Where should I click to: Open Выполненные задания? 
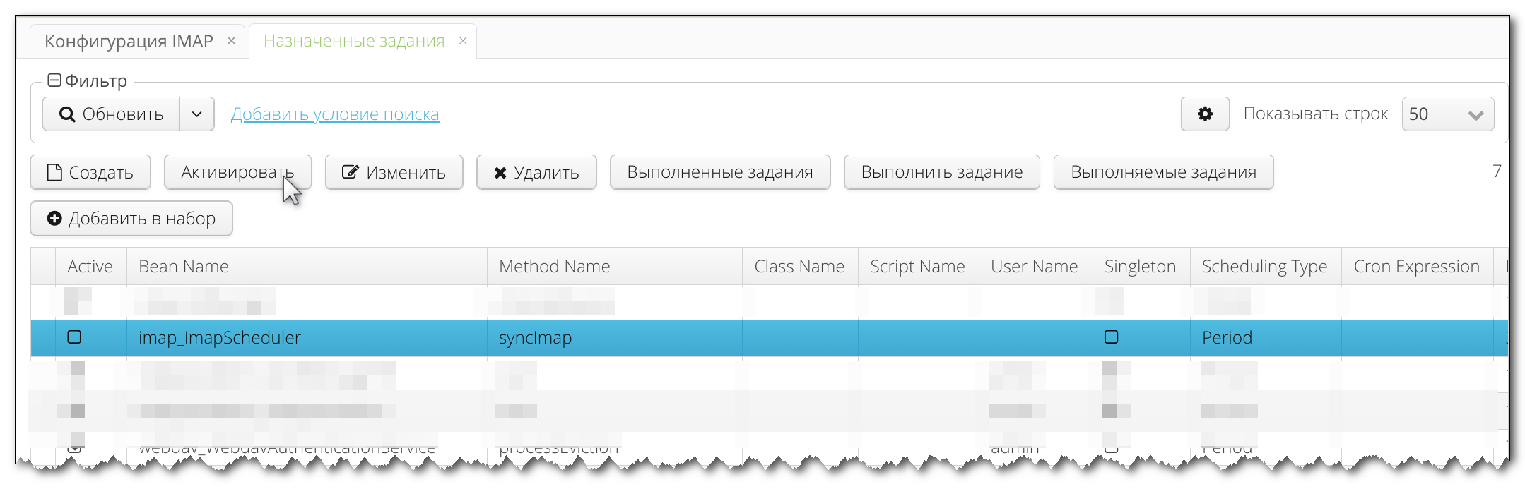coord(719,173)
